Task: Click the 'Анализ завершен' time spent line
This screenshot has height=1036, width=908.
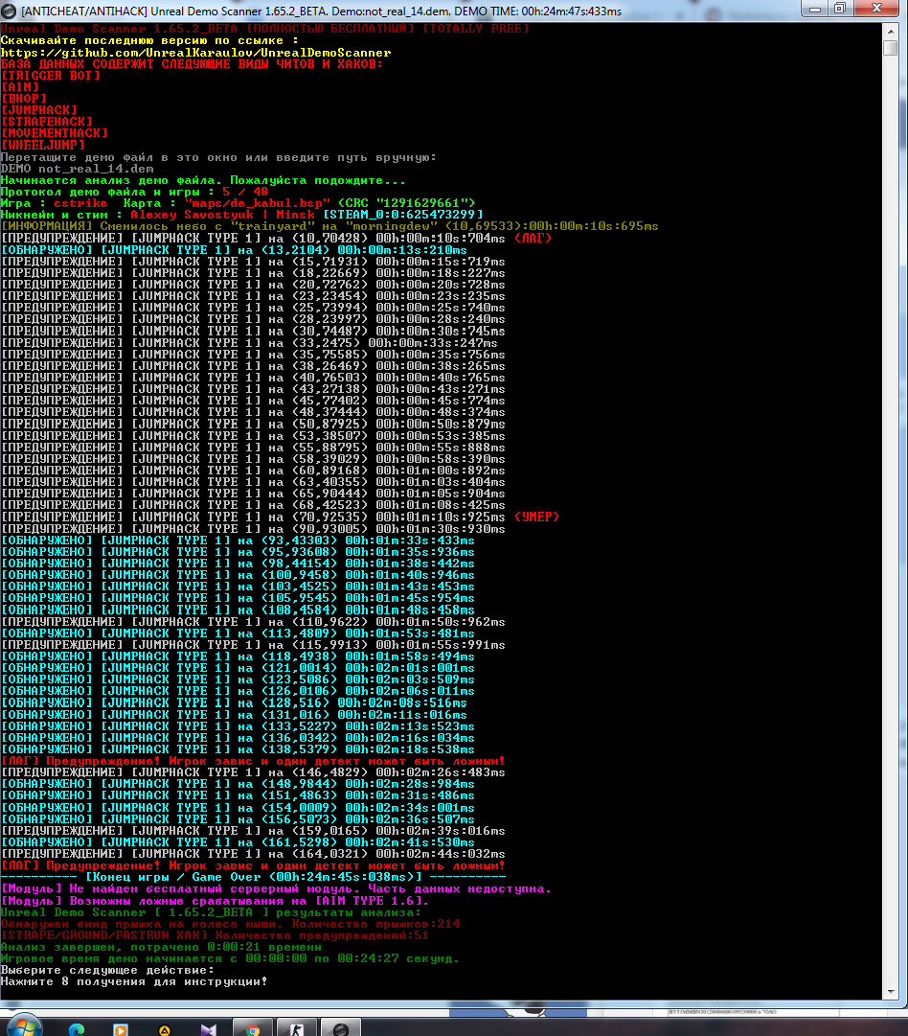Action: (161, 947)
